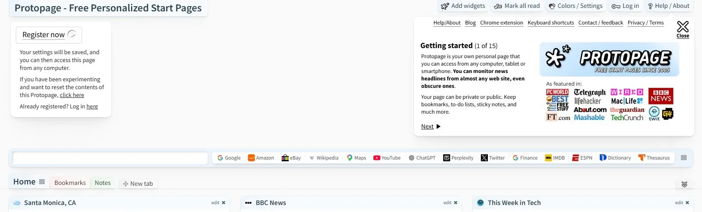Open the Chrome extension link
Viewport: 702px width, 212px height.
[501, 23]
